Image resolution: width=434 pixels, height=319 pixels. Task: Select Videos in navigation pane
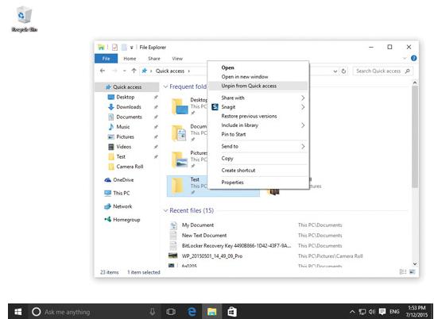(x=124, y=147)
